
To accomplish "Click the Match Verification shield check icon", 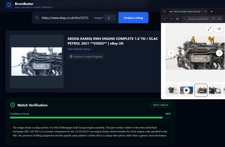I will tap(13, 105).
